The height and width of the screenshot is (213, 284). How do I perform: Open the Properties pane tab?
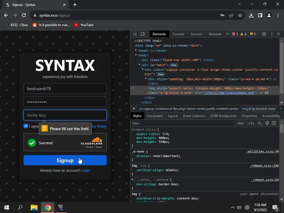pyautogui.click(x=249, y=116)
